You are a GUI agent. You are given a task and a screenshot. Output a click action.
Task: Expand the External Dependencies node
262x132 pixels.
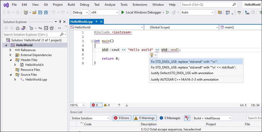point(11,55)
